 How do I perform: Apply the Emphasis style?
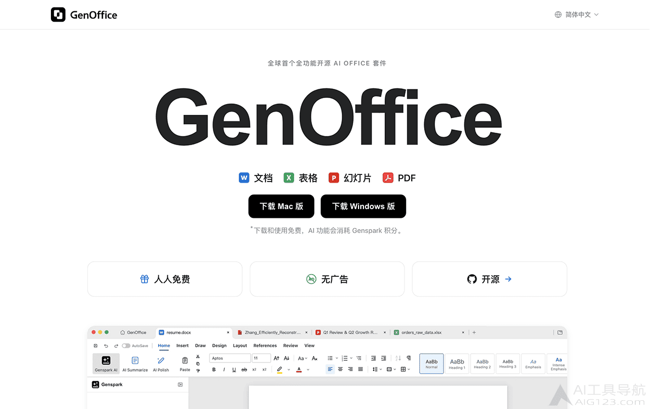click(533, 364)
